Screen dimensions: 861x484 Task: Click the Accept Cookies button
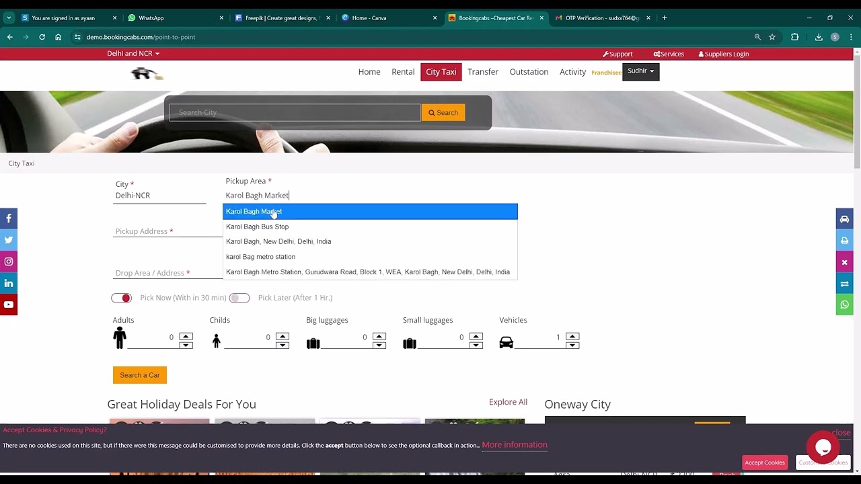765,462
